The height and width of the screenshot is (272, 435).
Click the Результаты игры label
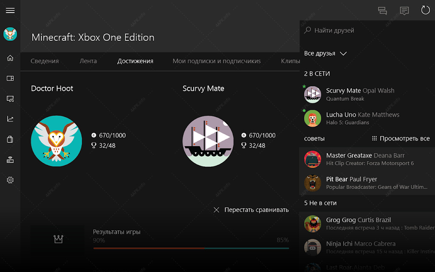tap(117, 232)
